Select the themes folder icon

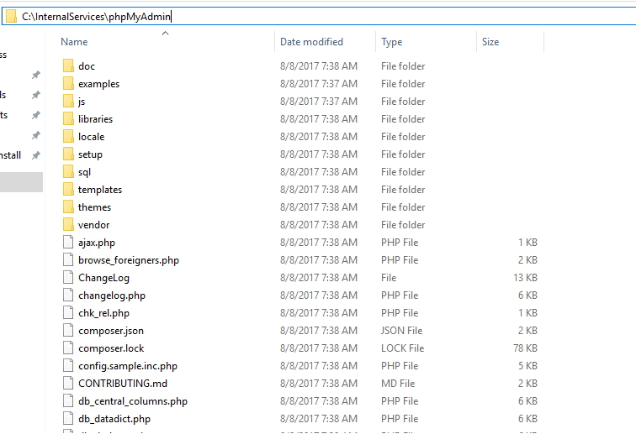[68, 207]
